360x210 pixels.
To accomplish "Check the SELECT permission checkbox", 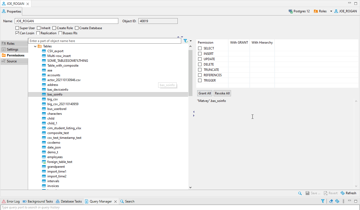I will pos(199,48).
